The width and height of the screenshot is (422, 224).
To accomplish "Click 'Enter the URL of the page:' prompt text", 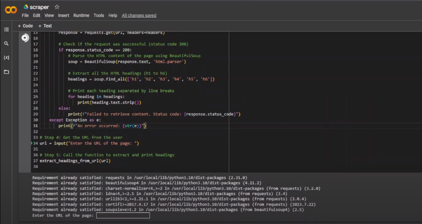I will click(63, 216).
